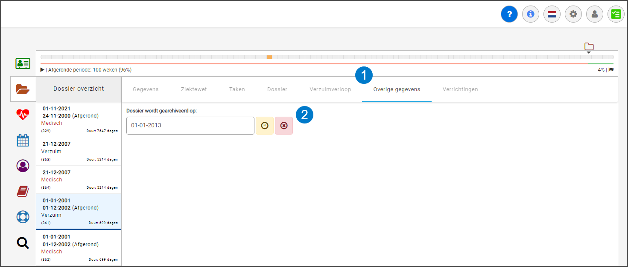
Task: Click the user profile icon
Action: click(x=594, y=14)
